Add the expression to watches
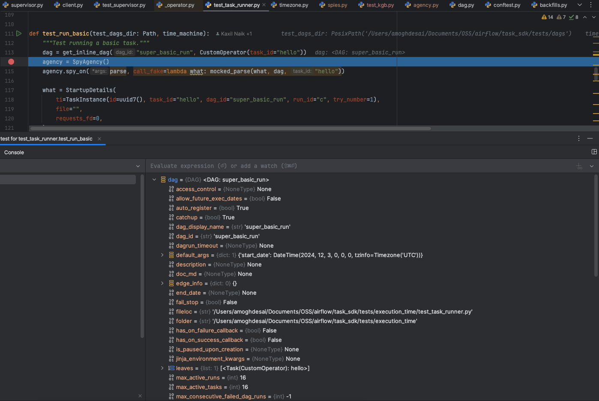This screenshot has width=599, height=401. click(579, 166)
